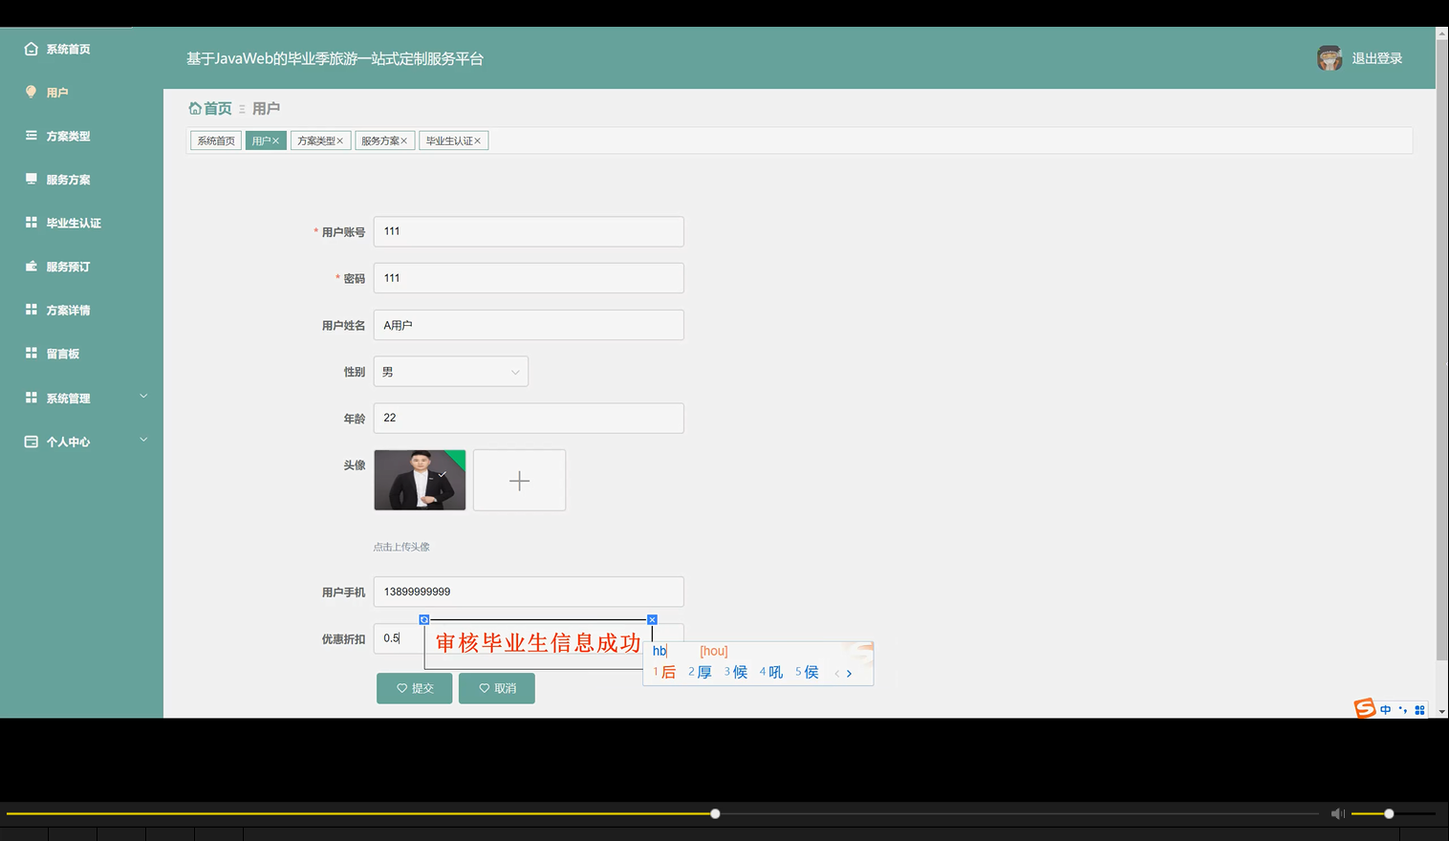Screen dimensions: 1449x841
Task: Expand the 个人中心 submenu arrow
Action: 144,440
